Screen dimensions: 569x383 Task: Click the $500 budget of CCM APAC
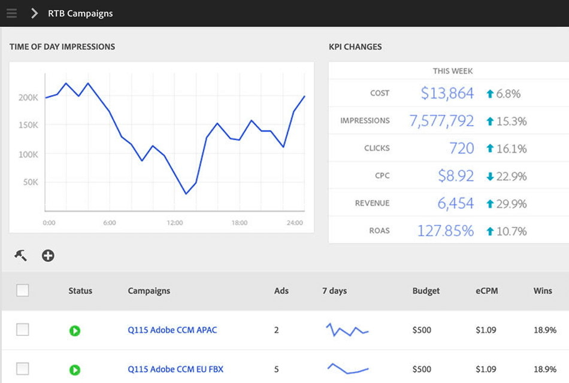(422, 330)
